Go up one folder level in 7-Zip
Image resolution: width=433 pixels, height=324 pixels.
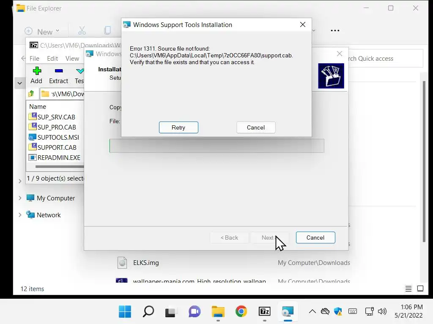tap(31, 94)
